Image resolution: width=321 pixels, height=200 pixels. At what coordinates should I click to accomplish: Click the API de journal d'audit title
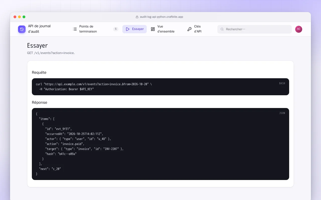click(x=39, y=29)
